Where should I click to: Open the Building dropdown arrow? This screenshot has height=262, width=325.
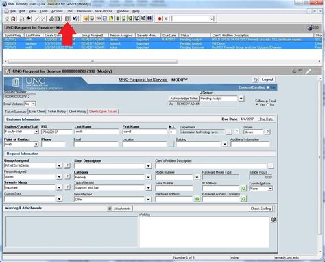(x=225, y=144)
